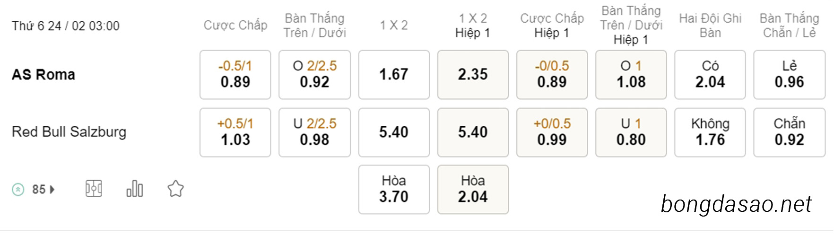
Task: Pick Over 2/2.5 odds 0.92
Action: (314, 75)
